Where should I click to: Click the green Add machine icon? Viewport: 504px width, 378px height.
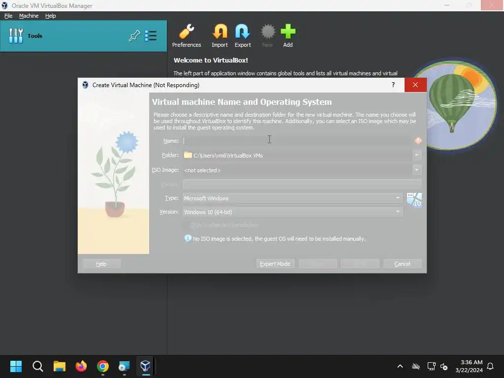click(287, 35)
